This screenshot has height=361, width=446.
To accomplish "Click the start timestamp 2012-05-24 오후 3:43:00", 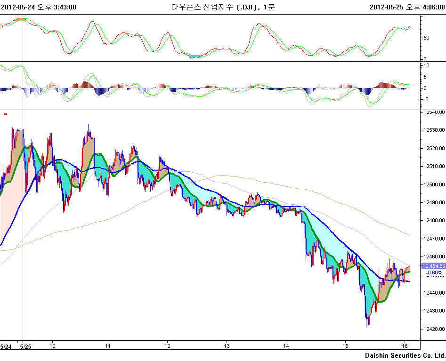I will point(39,7).
